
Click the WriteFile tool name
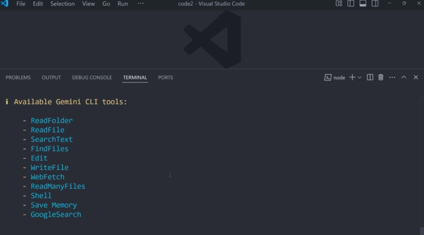(x=50, y=167)
